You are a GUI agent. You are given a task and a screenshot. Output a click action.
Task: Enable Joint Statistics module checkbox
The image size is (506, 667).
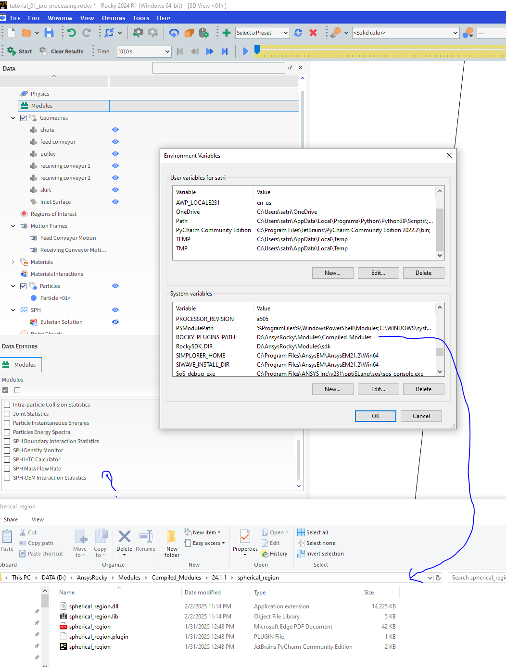point(7,414)
